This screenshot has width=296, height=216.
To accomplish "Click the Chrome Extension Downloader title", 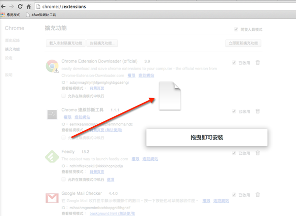I will pyautogui.click(x=99, y=61).
